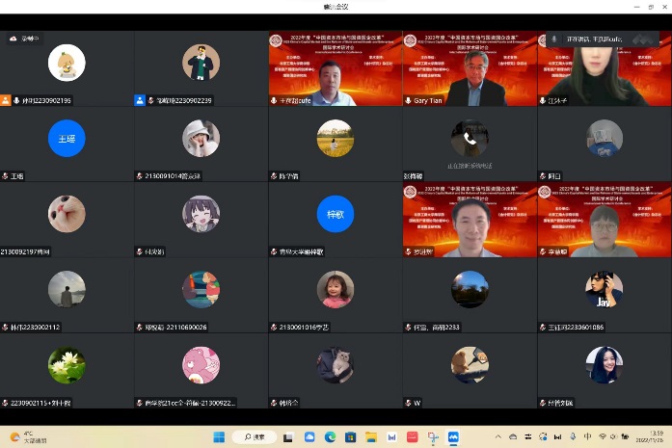
Task: Click the microphone icon beside Gary Tian
Action: click(409, 100)
